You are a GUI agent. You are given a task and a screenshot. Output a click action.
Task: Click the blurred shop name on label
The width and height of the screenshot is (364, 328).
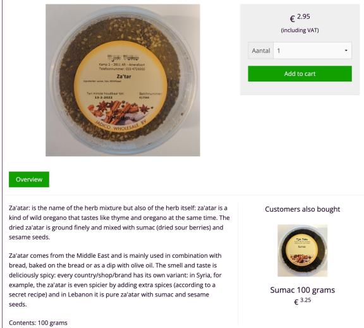[x=123, y=58]
